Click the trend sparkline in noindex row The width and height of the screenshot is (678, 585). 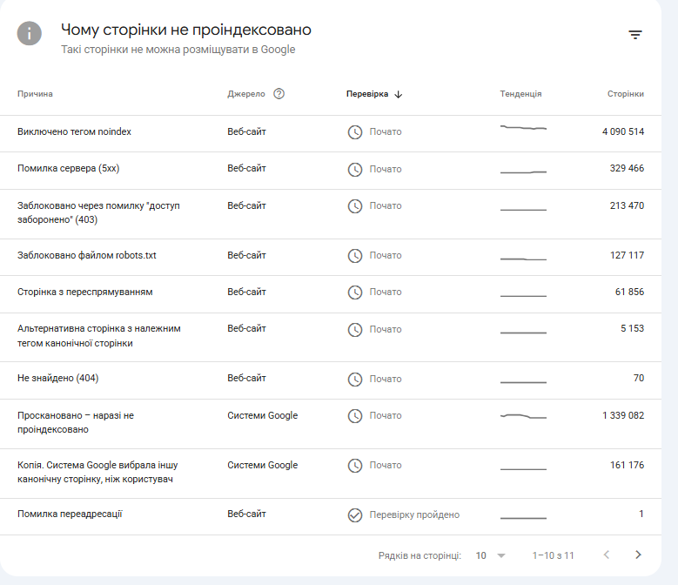523,128
